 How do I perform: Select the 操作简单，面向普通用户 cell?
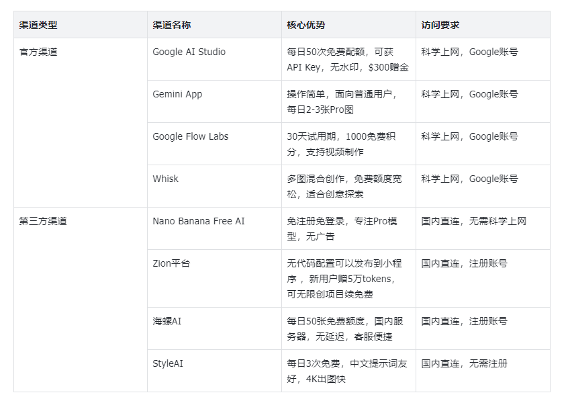pyautogui.click(x=349, y=101)
